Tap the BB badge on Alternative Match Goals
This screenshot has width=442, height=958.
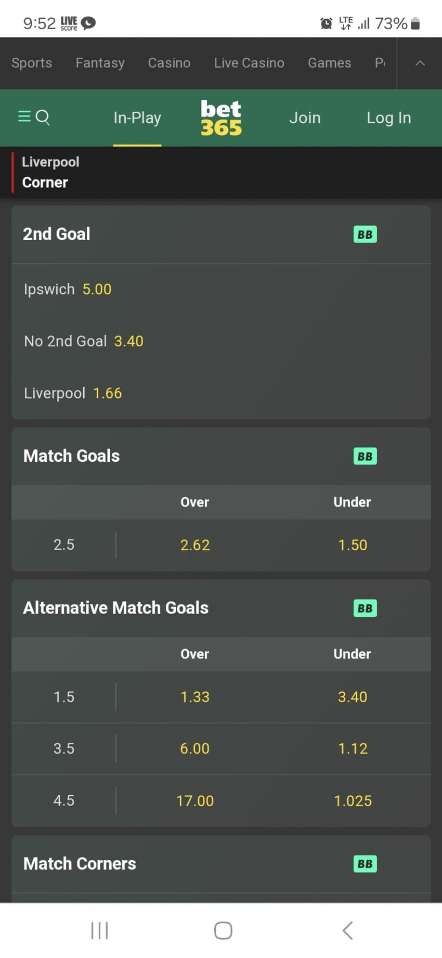[x=365, y=609]
